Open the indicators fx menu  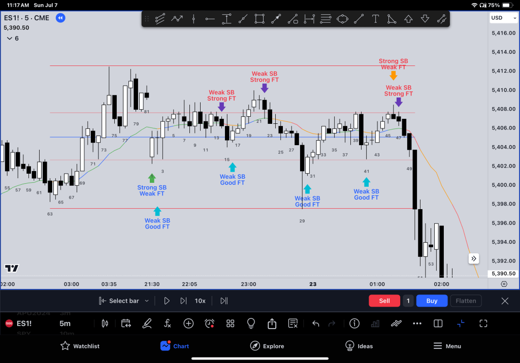point(168,323)
